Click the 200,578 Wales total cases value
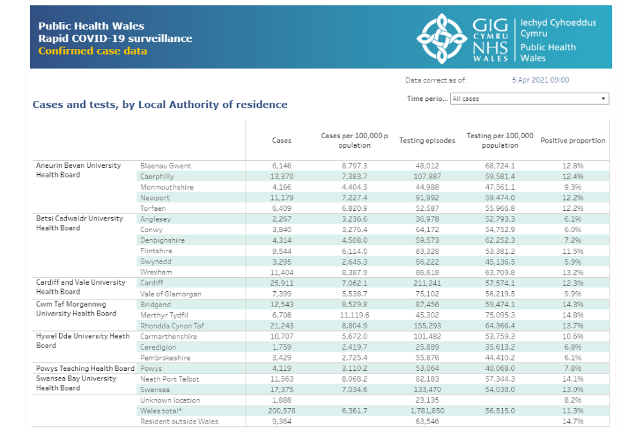Viewport: 643px width, 428px height. (282, 411)
